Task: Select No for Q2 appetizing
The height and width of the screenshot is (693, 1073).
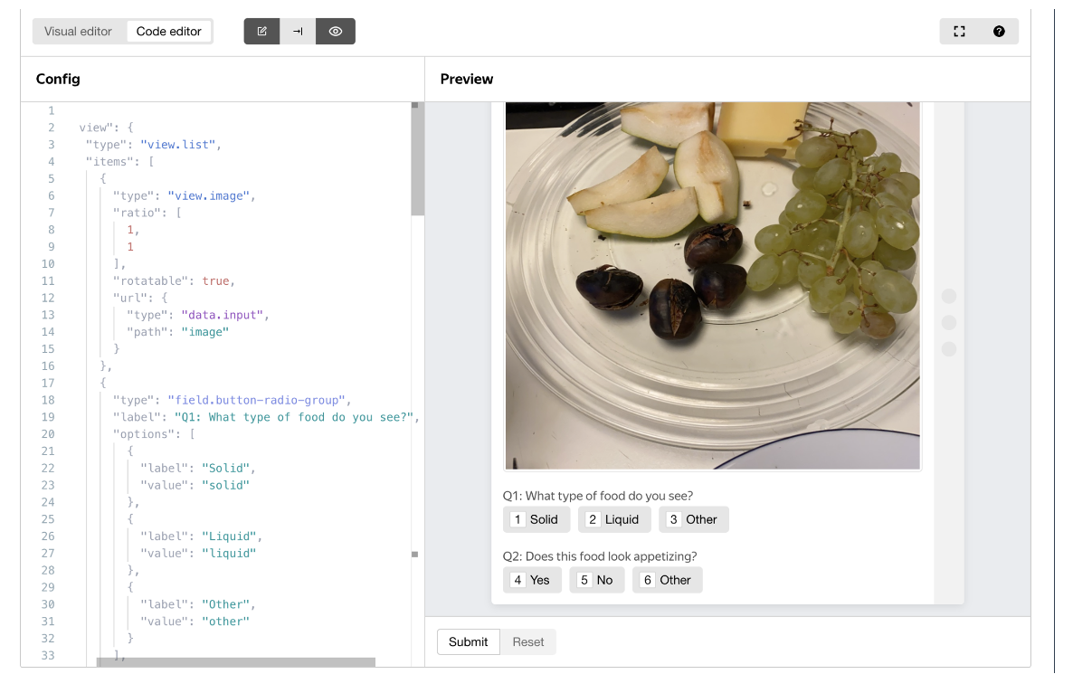Action: (x=597, y=580)
